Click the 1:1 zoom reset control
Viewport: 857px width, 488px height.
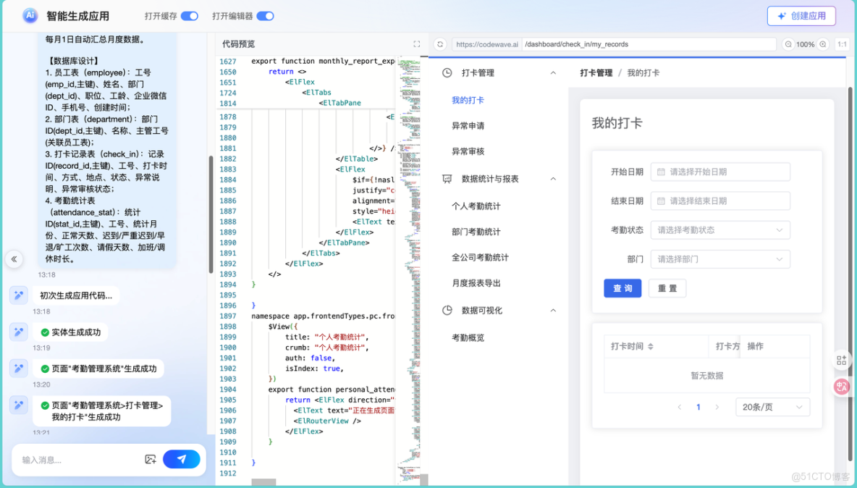[x=842, y=43]
